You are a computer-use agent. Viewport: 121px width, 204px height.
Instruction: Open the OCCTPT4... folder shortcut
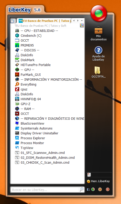[x=97, y=70]
